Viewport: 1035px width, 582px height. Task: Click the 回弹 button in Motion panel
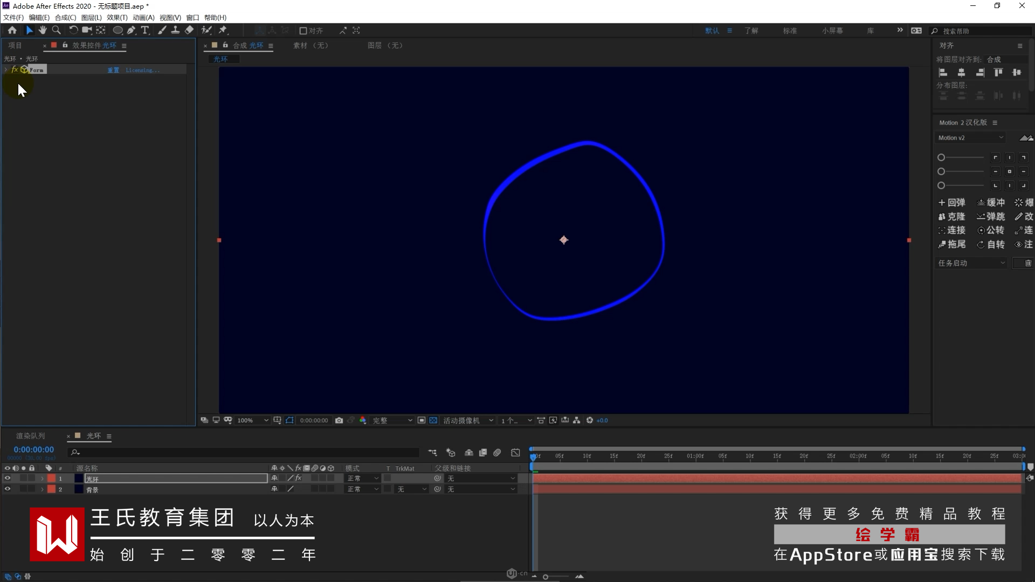click(952, 203)
